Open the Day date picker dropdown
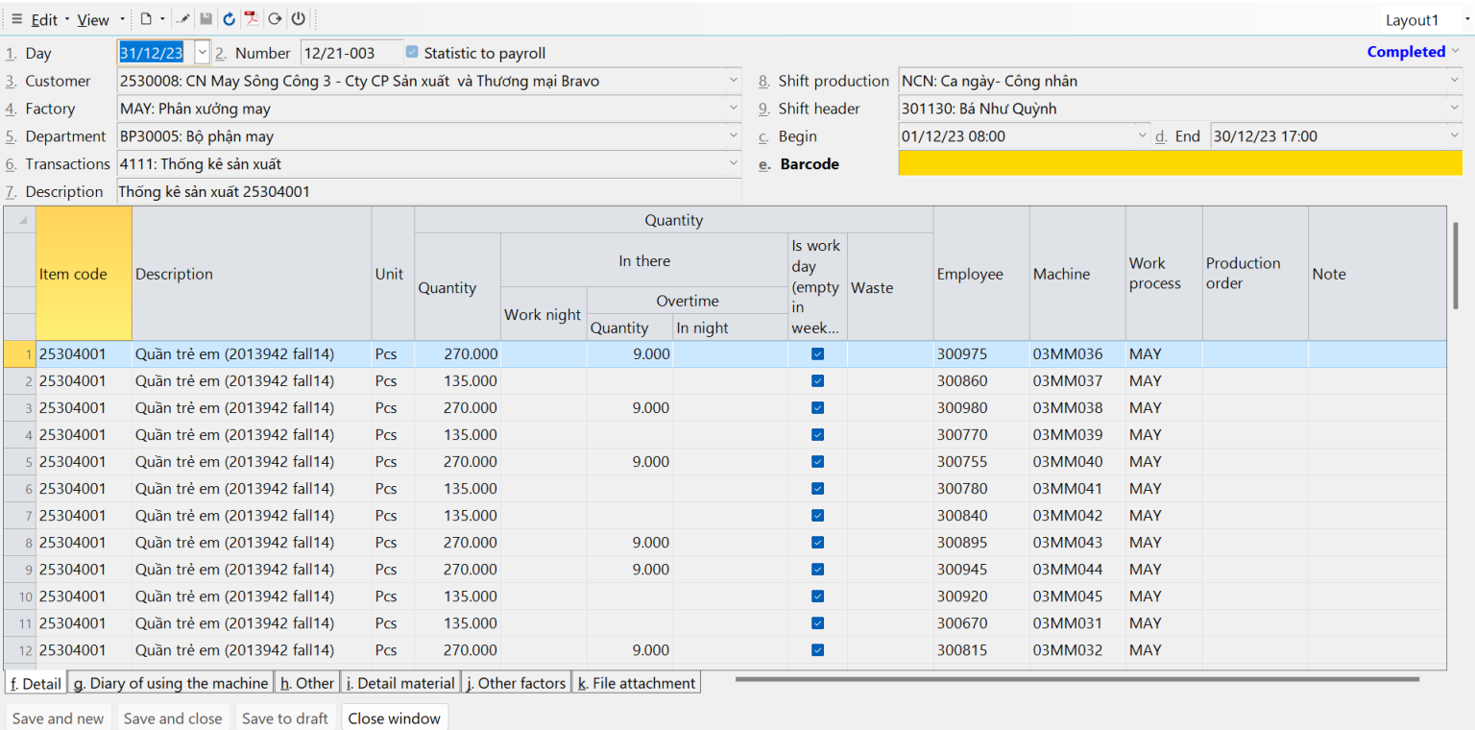Viewport: 1475px width, 730px height. pyautogui.click(x=201, y=53)
